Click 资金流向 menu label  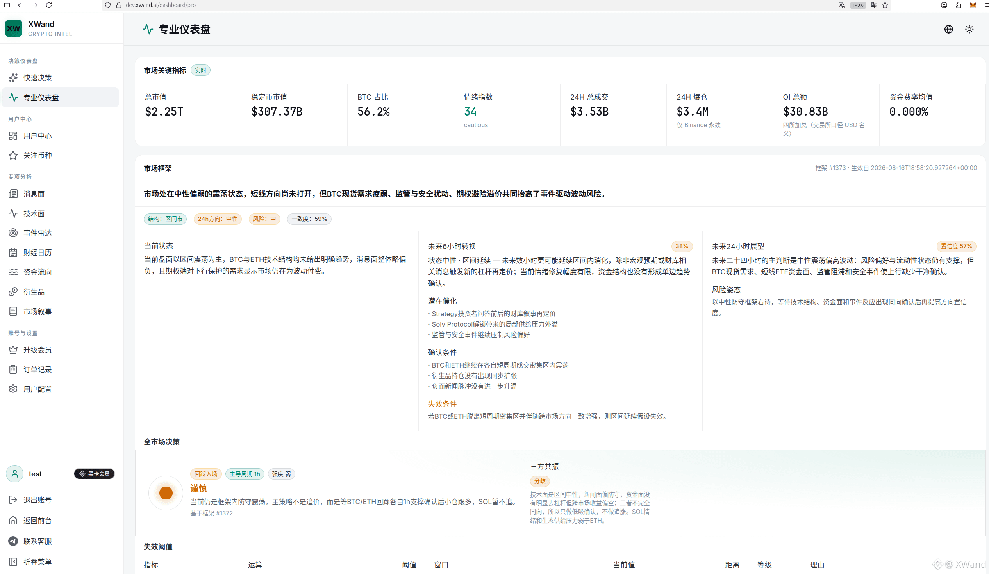[37, 272]
